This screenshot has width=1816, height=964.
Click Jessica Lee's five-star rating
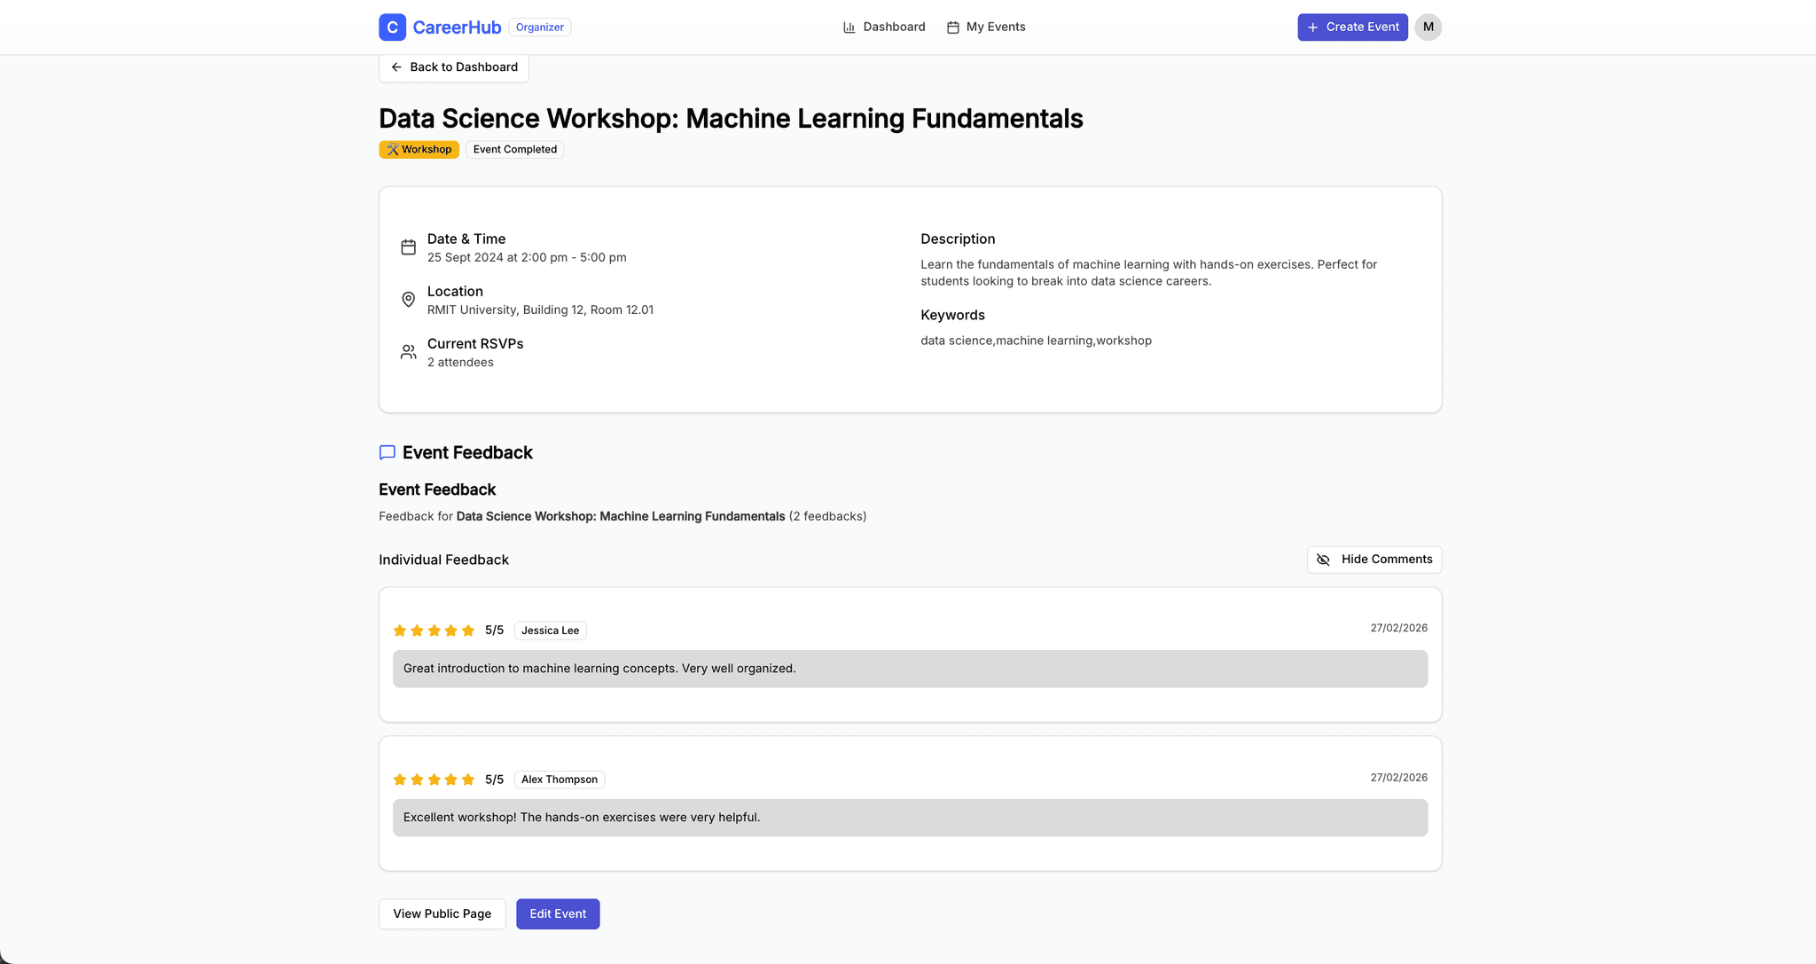(434, 631)
